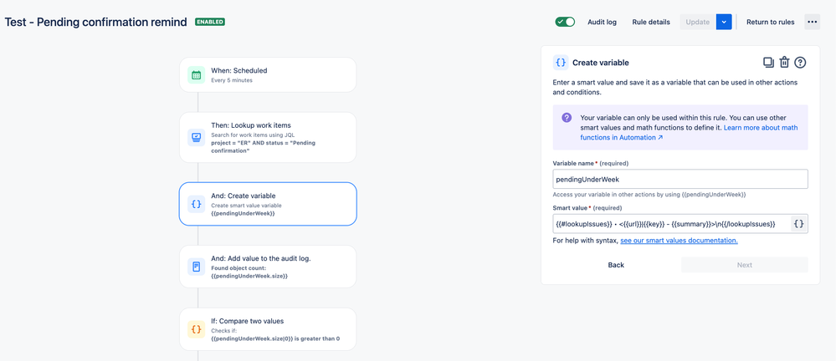The height and width of the screenshot is (361, 836).
Task: Click the ENABLED status badge
Action: click(210, 22)
